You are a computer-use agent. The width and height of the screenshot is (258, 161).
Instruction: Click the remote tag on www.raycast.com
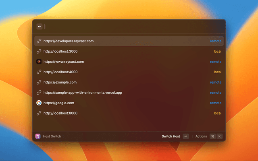[x=215, y=62]
